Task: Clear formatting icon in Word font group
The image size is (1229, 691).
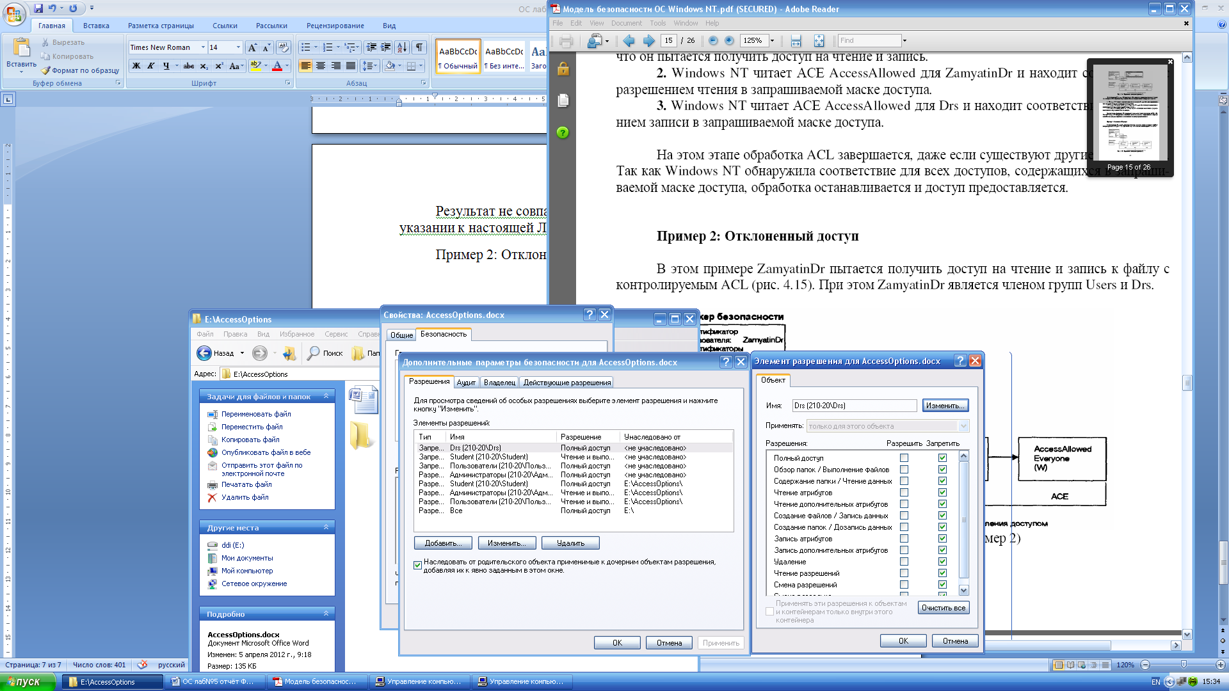Action: (284, 47)
